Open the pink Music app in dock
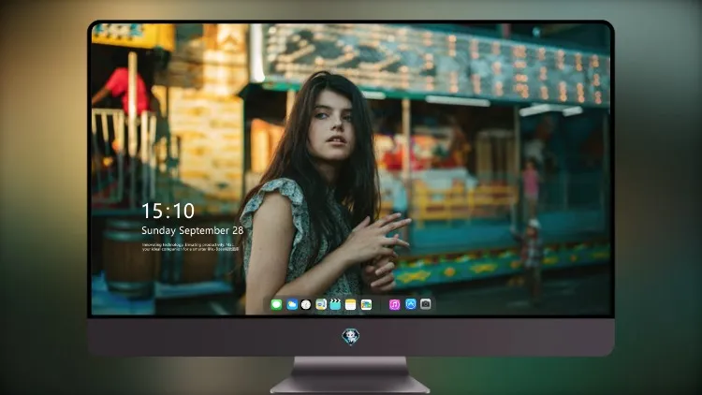 [x=394, y=304]
